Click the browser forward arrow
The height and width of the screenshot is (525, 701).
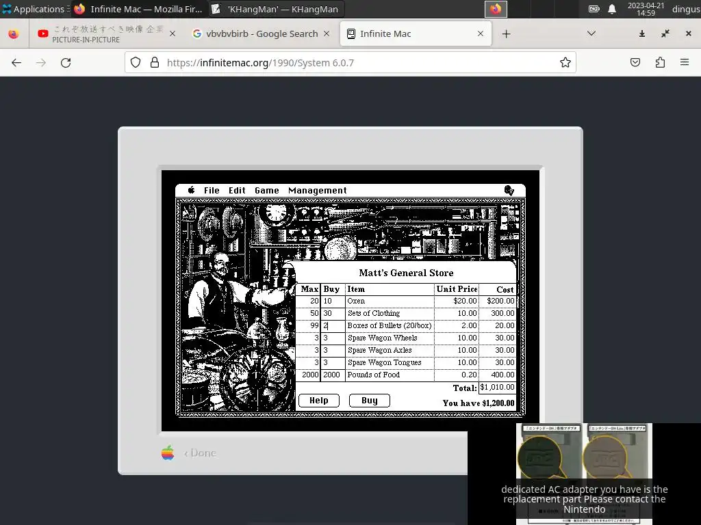tap(41, 62)
